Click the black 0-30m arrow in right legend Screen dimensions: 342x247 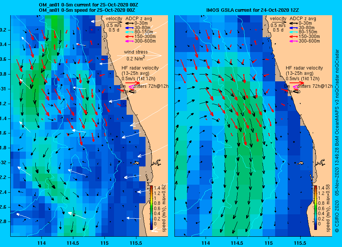[x=294, y=23]
